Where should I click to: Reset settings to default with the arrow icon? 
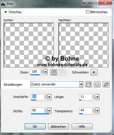click(106, 84)
